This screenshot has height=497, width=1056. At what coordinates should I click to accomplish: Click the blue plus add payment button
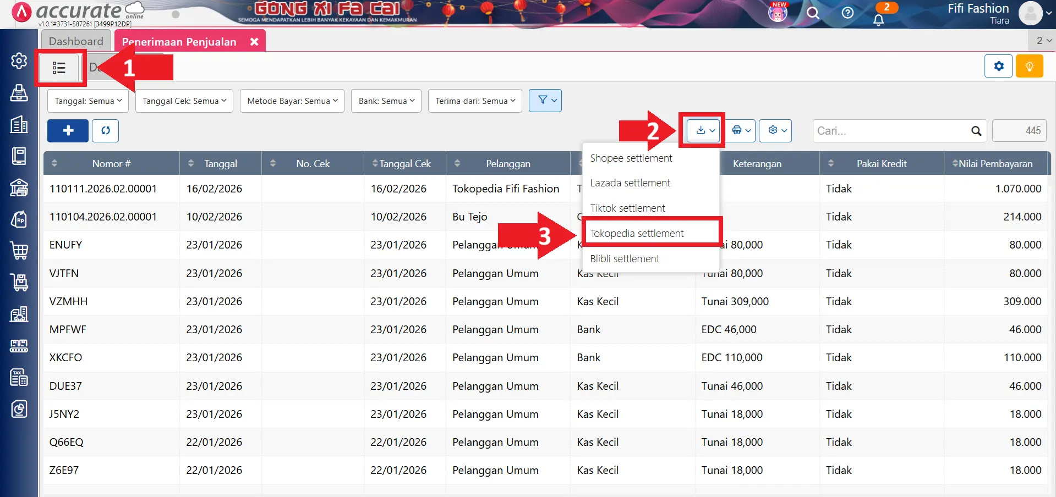point(67,131)
